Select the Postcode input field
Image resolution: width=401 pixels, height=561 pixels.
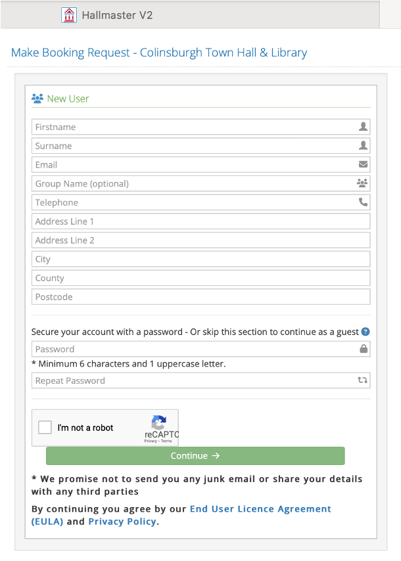point(201,297)
